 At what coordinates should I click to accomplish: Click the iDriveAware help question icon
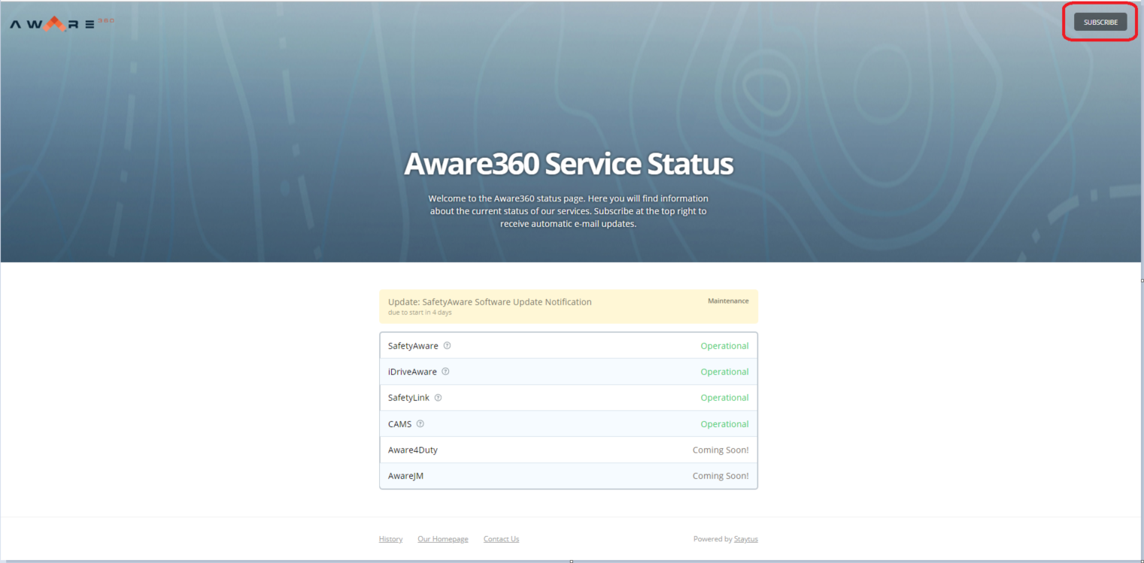point(445,371)
